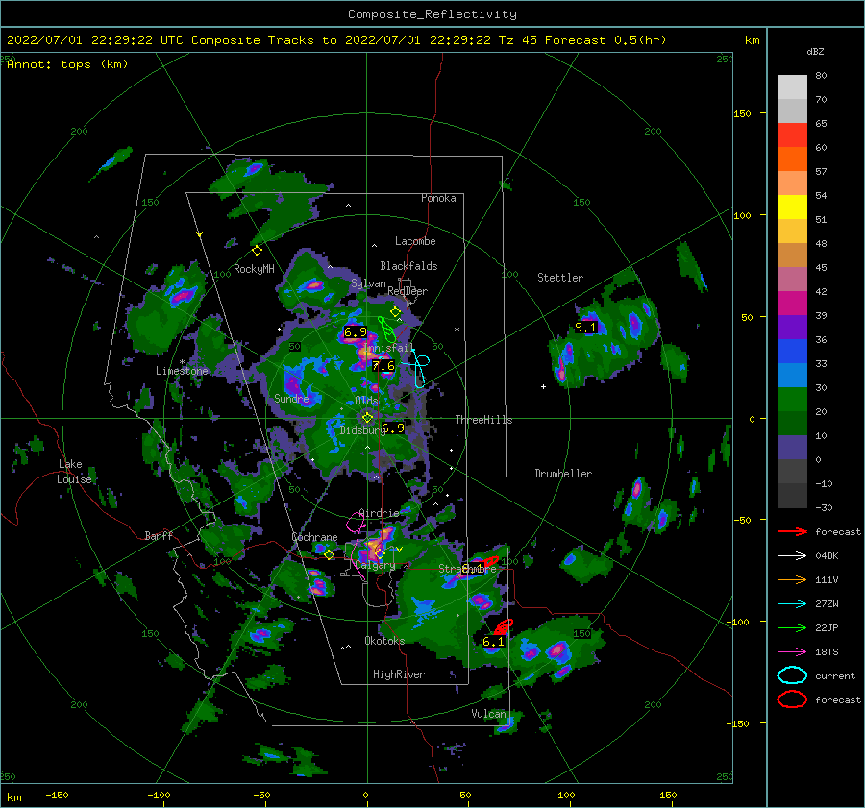Click the Lake Louise label
Image resolution: width=865 pixels, height=808 pixels.
74,472
